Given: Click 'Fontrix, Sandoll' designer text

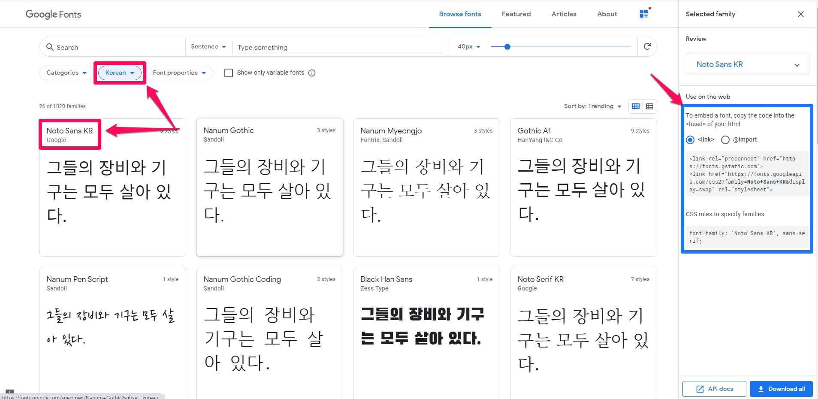Looking at the screenshot, I should (x=381, y=140).
